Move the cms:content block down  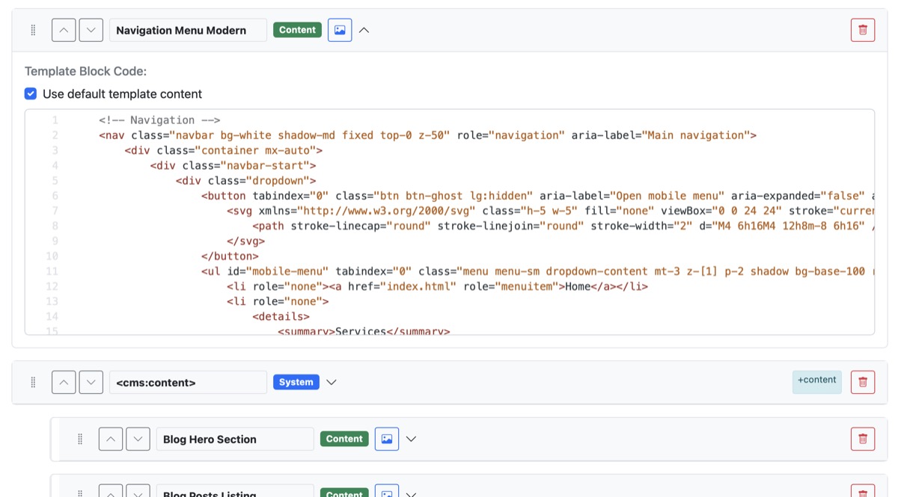tap(91, 382)
